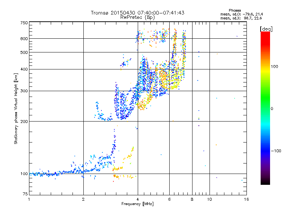Image resolution: width=290 pixels, height=217 pixels.
Task: Click the colorbar label '-100'
Action: [x=276, y=151]
